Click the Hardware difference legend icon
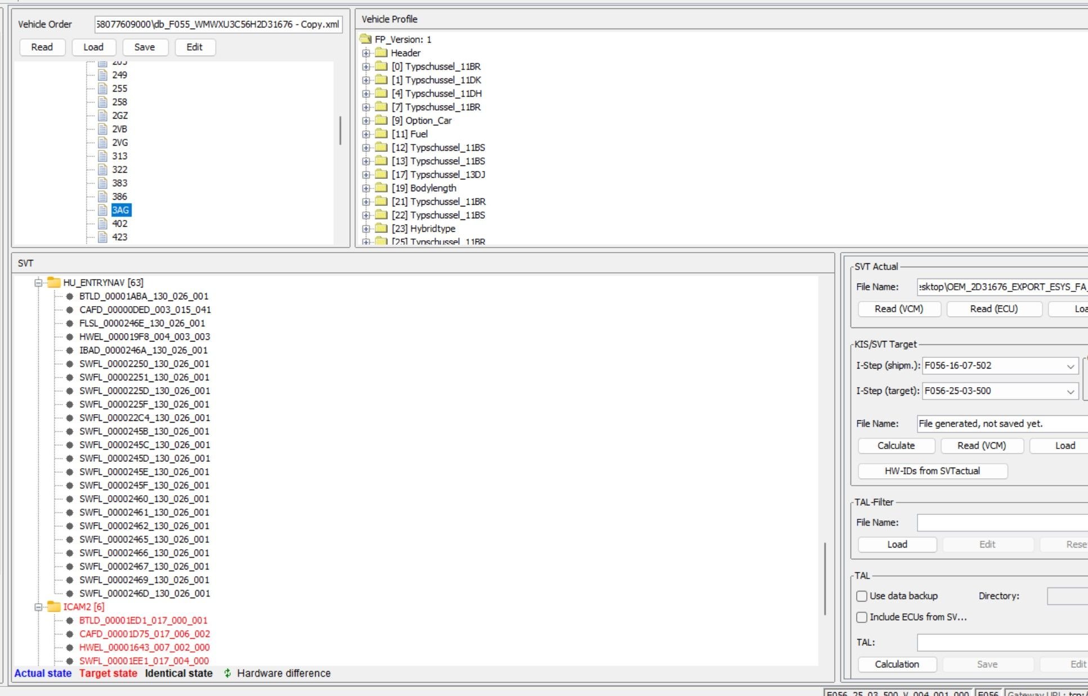Viewport: 1088px width, 696px height. click(227, 673)
